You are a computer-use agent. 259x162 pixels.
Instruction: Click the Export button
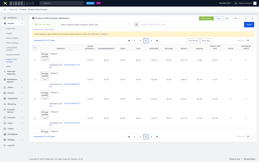pos(219,18)
